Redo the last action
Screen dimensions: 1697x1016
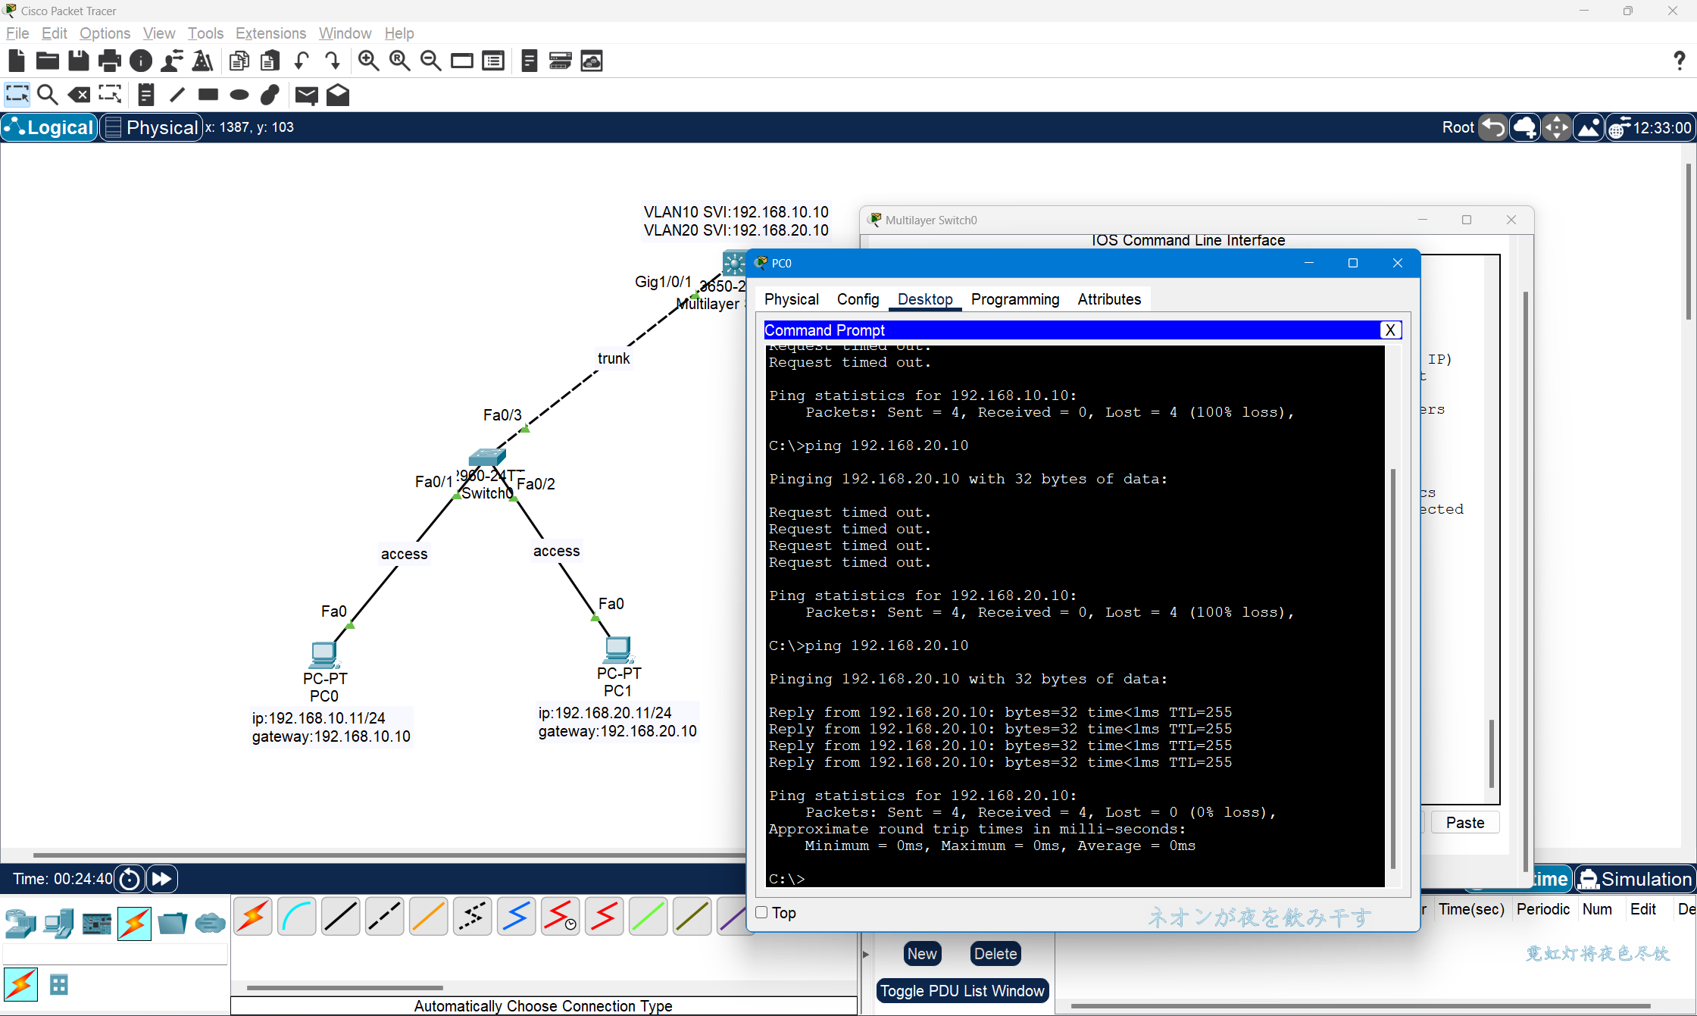(333, 61)
